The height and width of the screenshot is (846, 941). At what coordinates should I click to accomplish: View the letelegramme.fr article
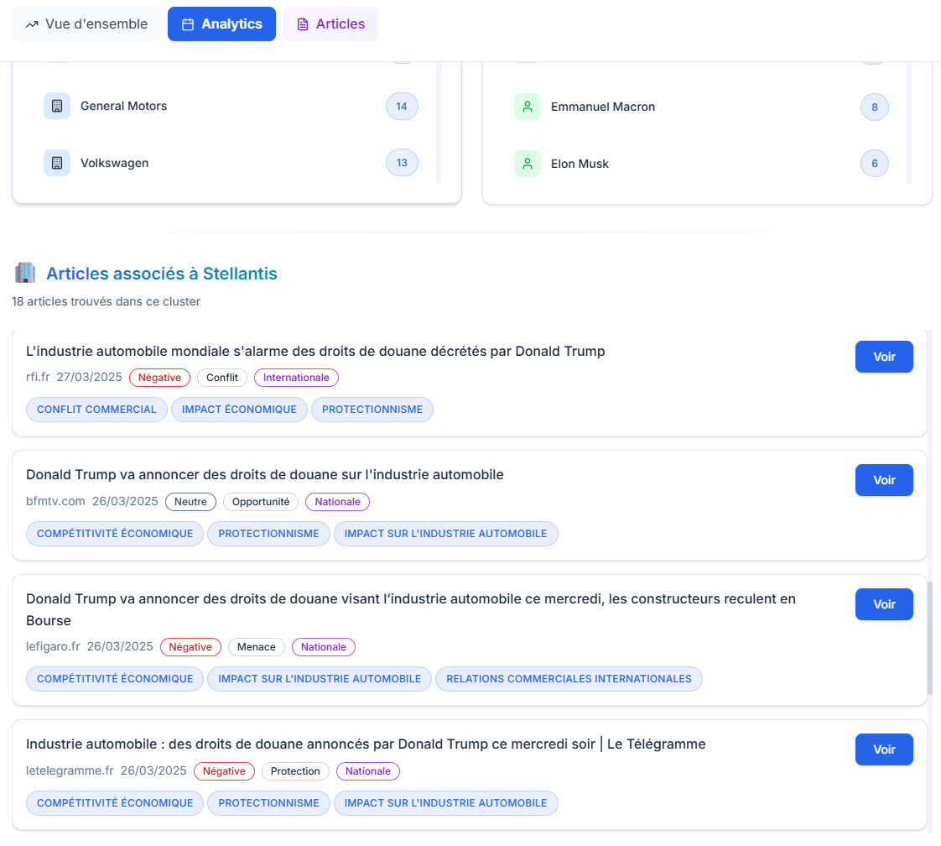(x=884, y=749)
